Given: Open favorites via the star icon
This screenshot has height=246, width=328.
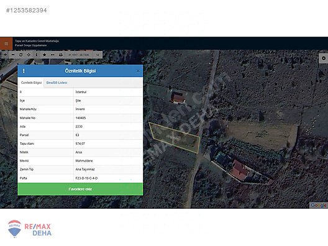Looking at the screenshot, I should [x=44, y=55].
